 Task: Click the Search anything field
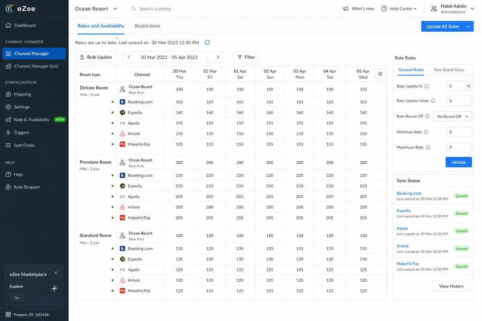click(155, 9)
